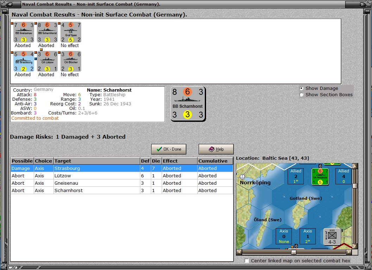Viewport: 372px width, 270px height.
Task: Click the Allied 2 sea box marker
Action: pyautogui.click(x=296, y=176)
